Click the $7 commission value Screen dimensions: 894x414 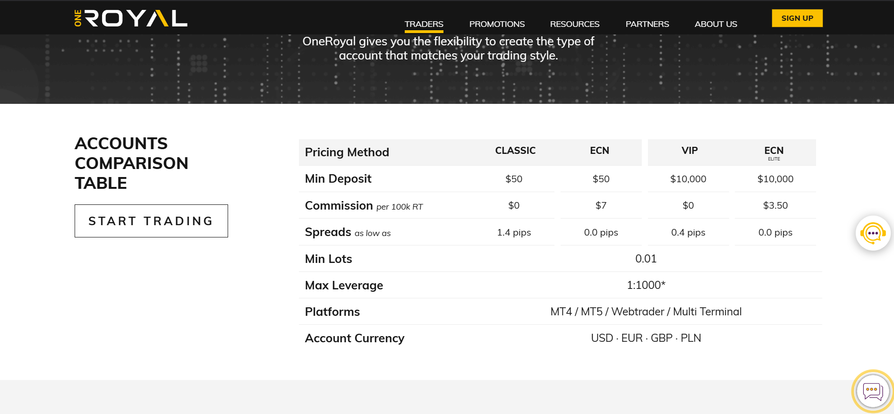[601, 205]
